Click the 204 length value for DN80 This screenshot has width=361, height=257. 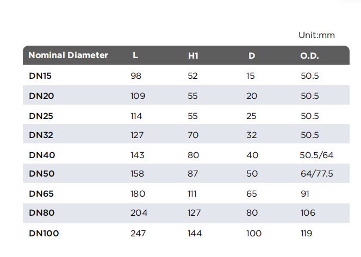click(139, 212)
